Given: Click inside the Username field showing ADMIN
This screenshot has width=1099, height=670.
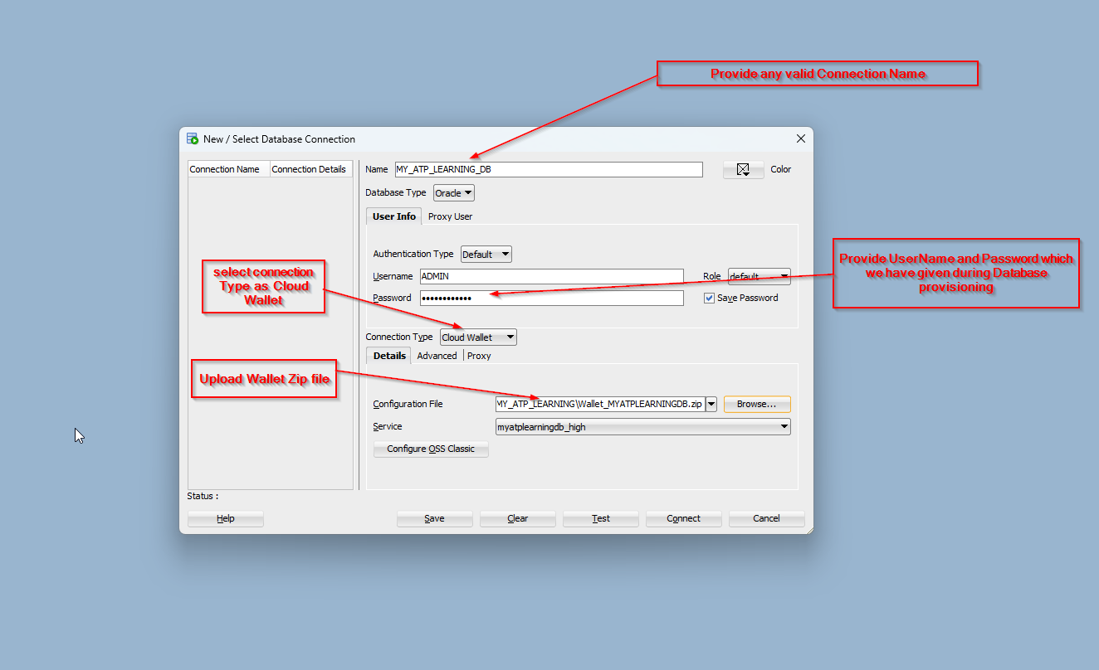Looking at the screenshot, I should [x=551, y=276].
